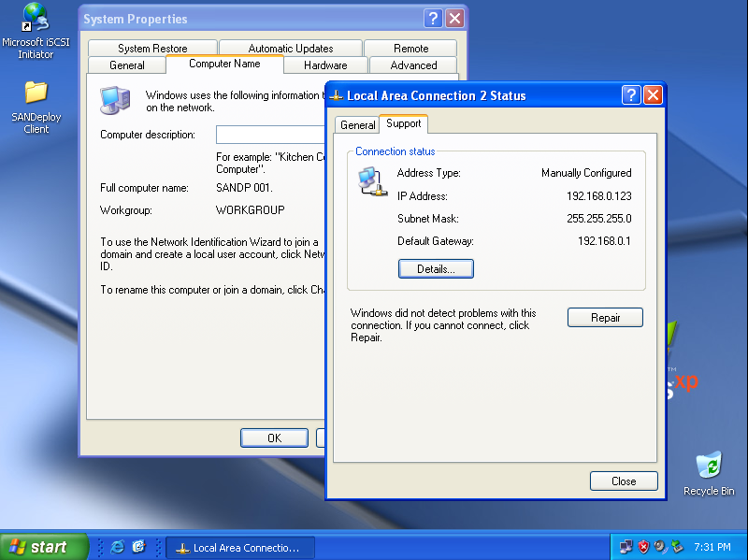The width and height of the screenshot is (748, 560).
Task: Click the Close button in connection status dialog
Action: click(624, 481)
